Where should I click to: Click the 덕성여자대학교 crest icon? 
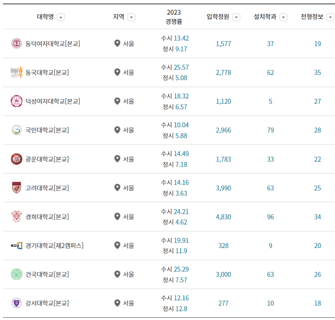pyautogui.click(x=16, y=101)
